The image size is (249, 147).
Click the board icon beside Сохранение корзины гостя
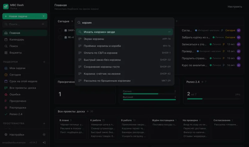[80, 67]
